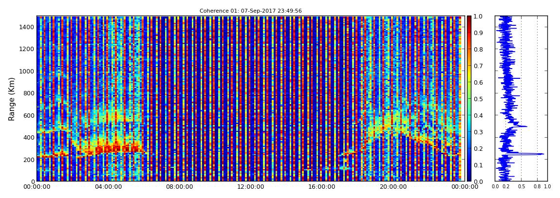Click the profile plot 0.8 axis label
Screen dimensions: 560x198
[x=538, y=186]
